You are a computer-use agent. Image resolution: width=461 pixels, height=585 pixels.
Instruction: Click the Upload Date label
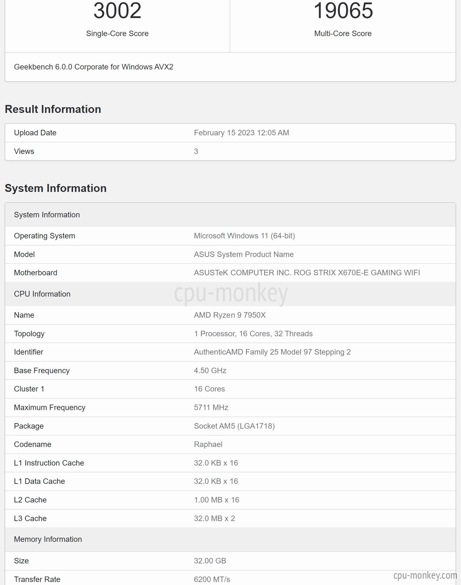35,133
